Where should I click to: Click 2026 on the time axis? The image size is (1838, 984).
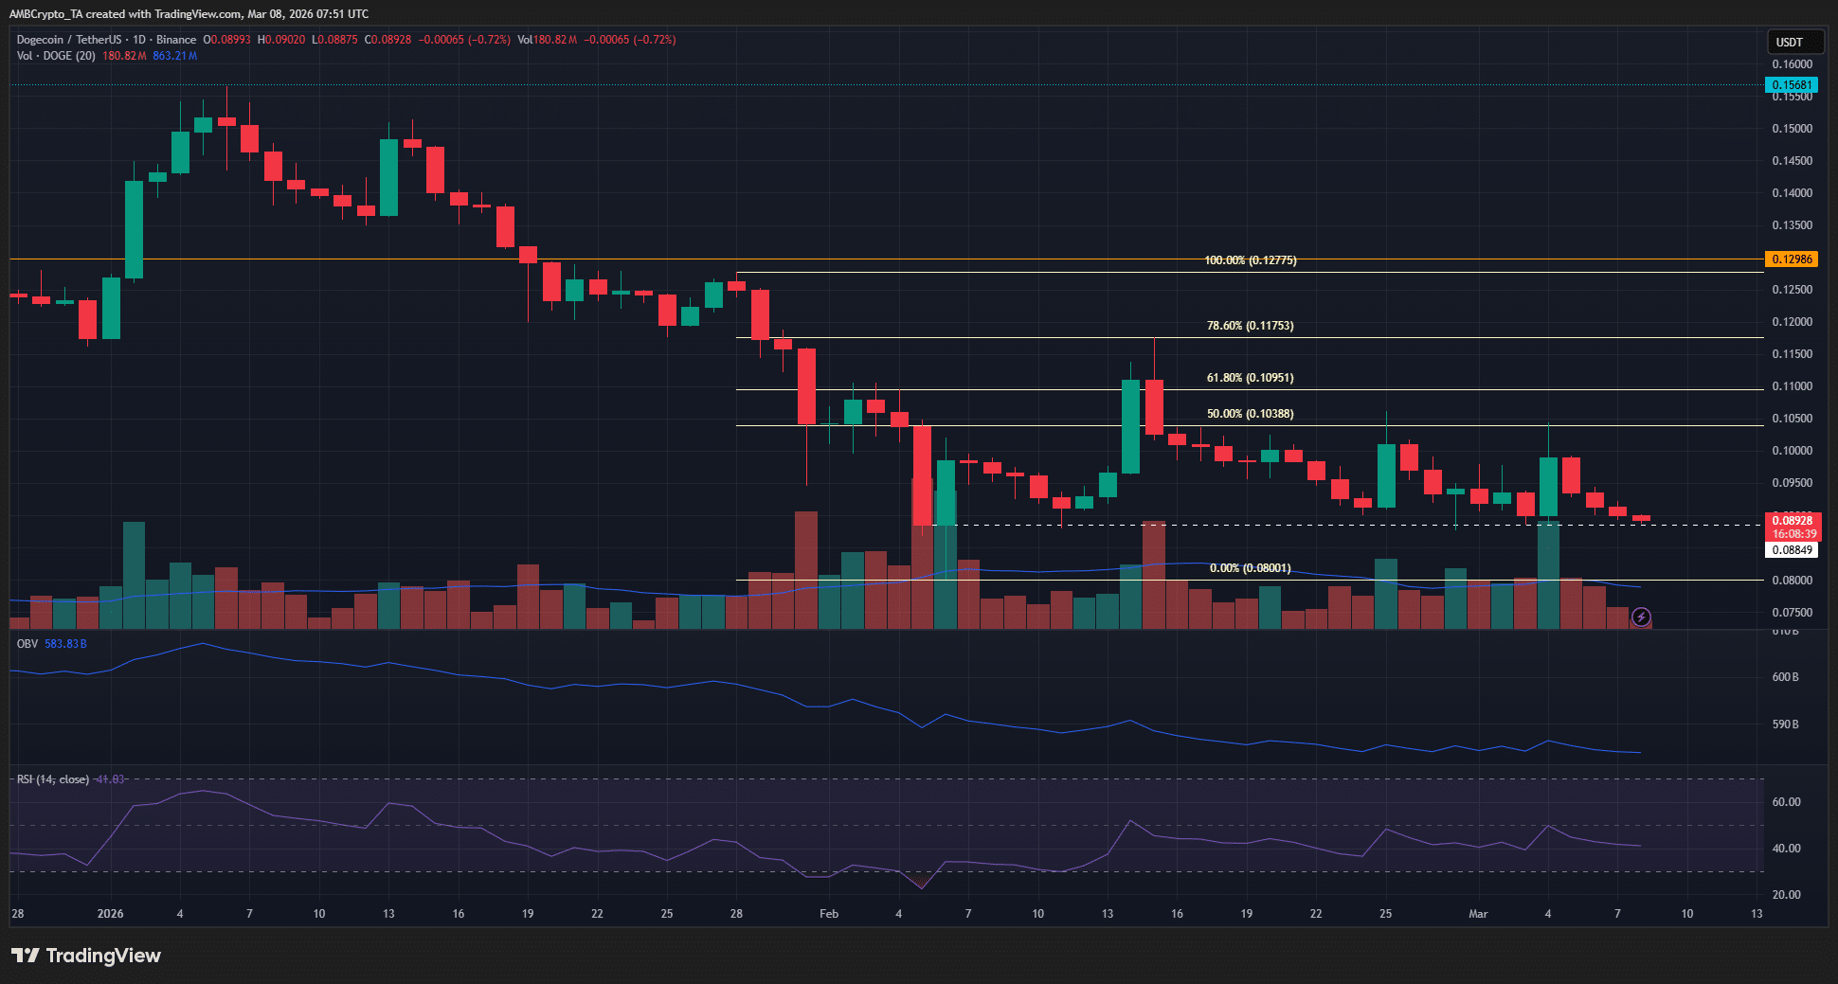(110, 914)
